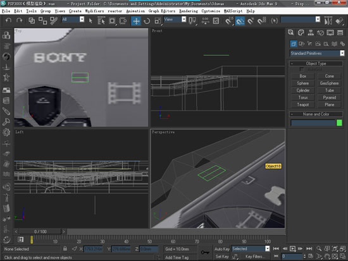Toggle 2.5D Snaps button

click(229, 21)
